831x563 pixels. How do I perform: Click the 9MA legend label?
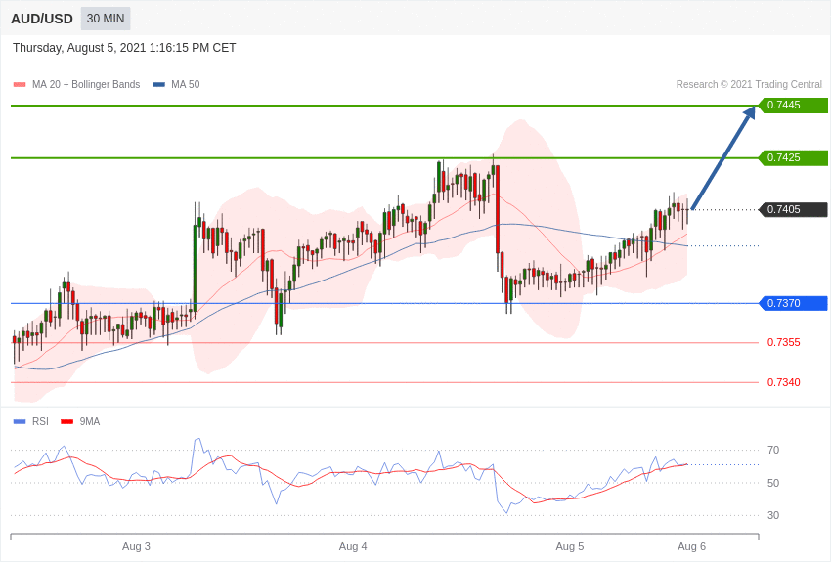90,421
